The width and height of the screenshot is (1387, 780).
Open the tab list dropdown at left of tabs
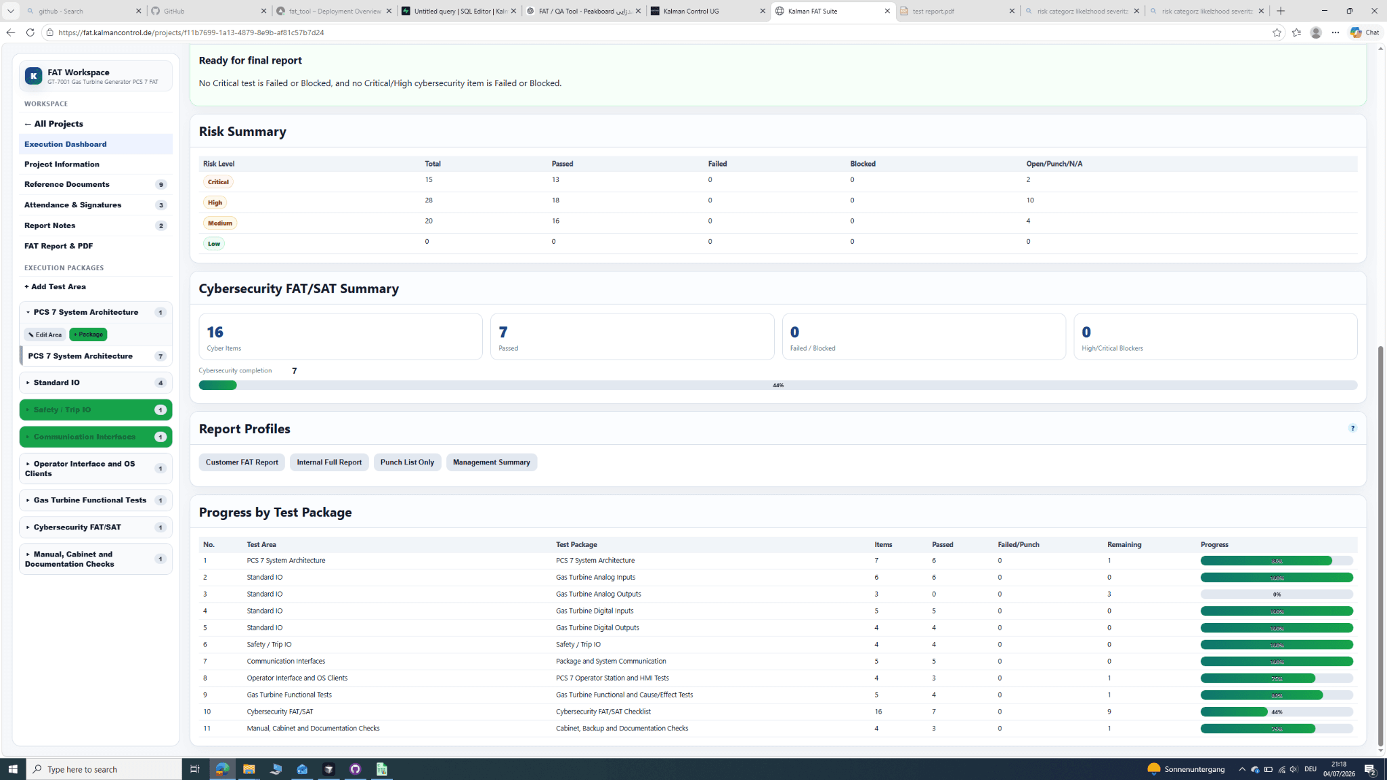pos(10,11)
